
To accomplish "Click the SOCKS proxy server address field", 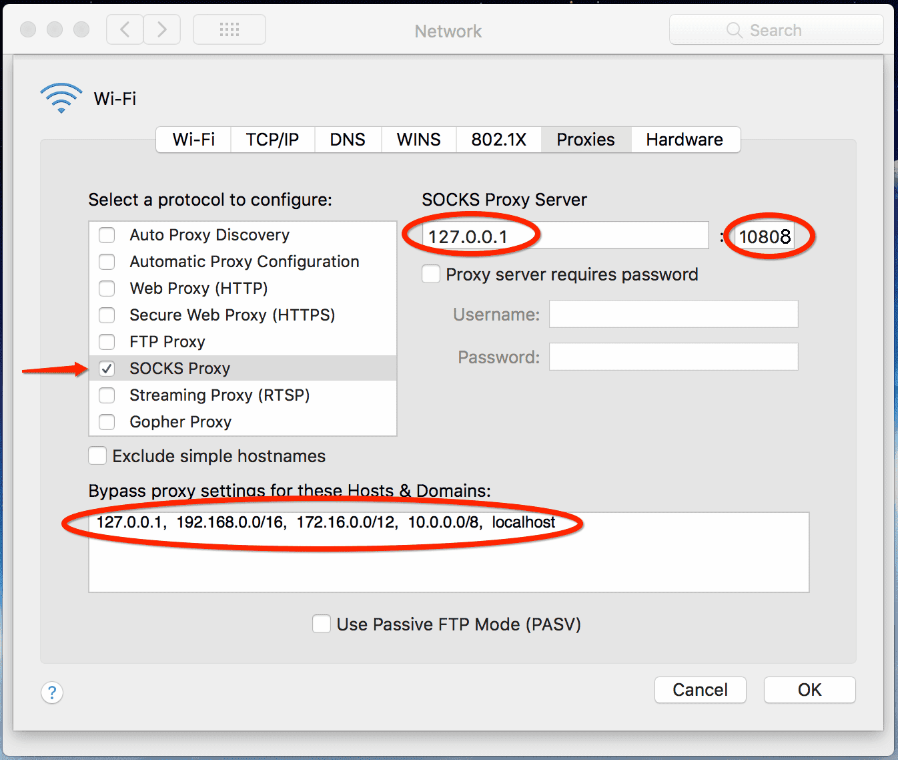I will pyautogui.click(x=564, y=236).
